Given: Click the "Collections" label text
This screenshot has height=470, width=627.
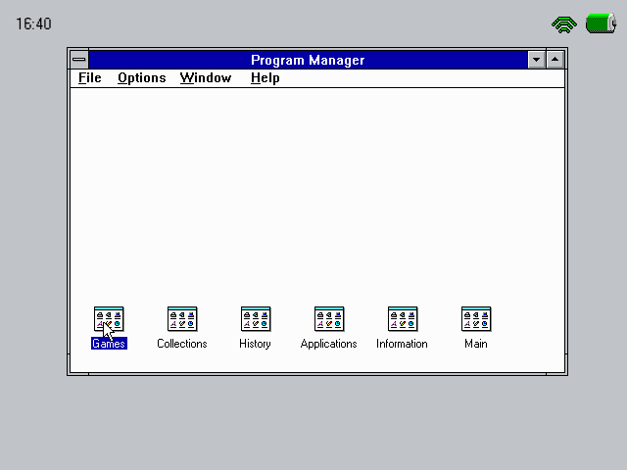Looking at the screenshot, I should (x=182, y=344).
